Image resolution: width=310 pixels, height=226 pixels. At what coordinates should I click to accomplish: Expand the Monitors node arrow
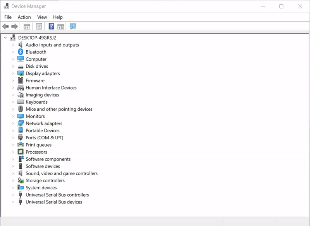point(13,116)
